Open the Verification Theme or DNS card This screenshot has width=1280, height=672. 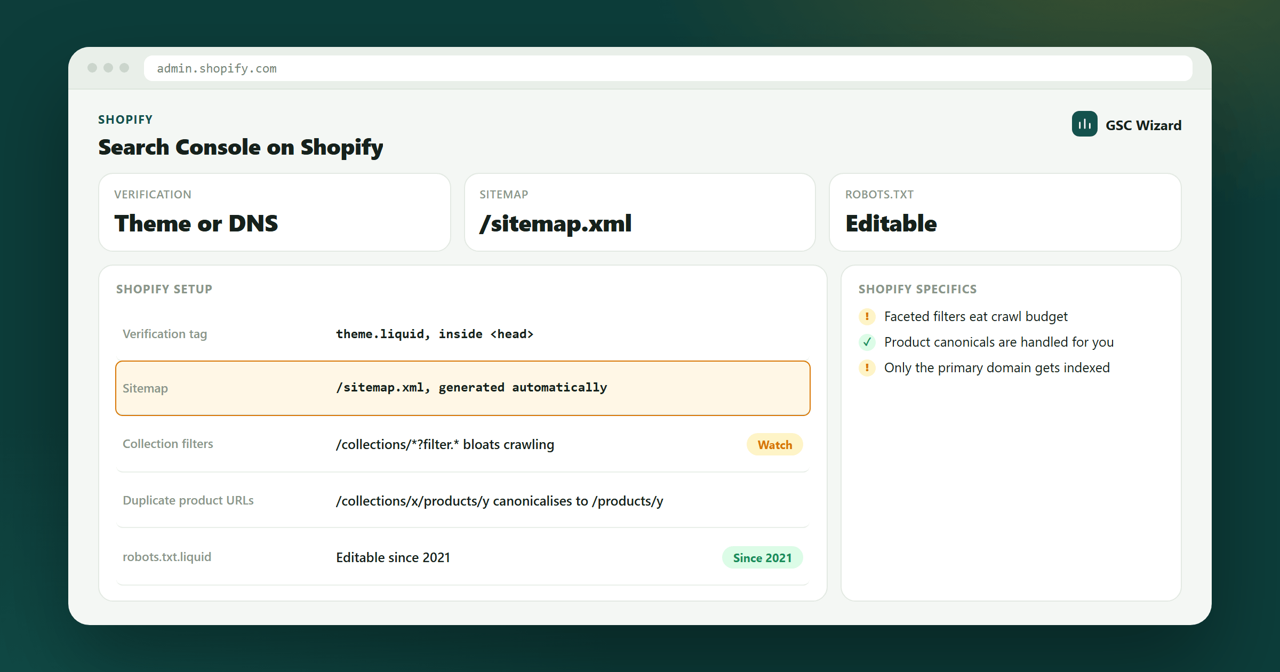[275, 212]
